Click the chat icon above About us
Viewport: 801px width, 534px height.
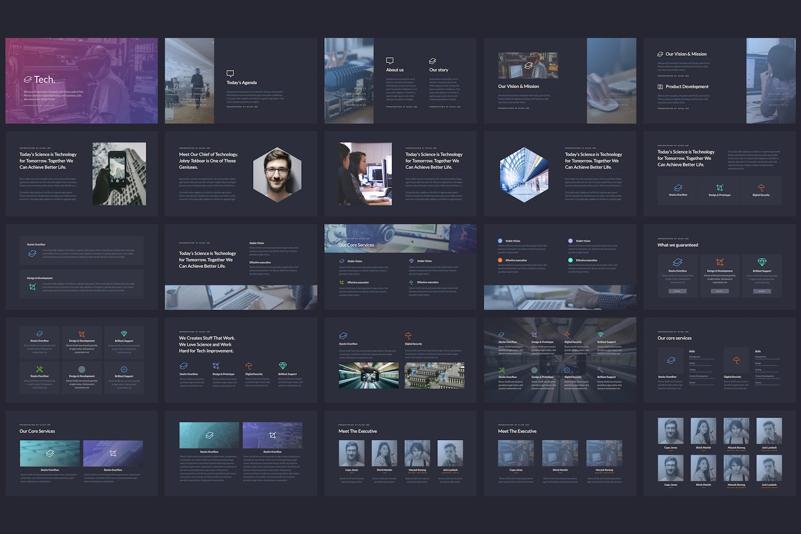(390, 61)
